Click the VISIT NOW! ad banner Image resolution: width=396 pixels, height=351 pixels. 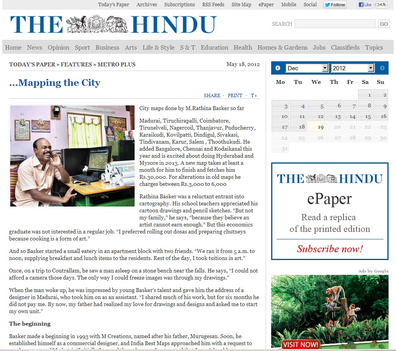pos(301,345)
